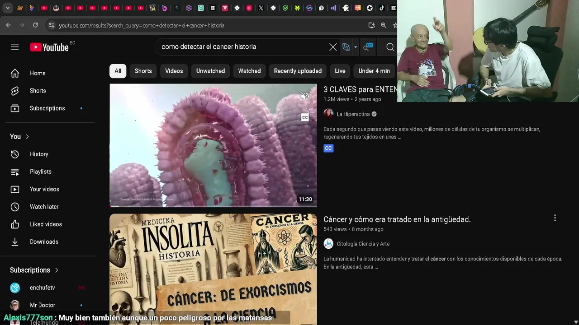Open Citología Ciencia y Arte avatar

[328, 244]
